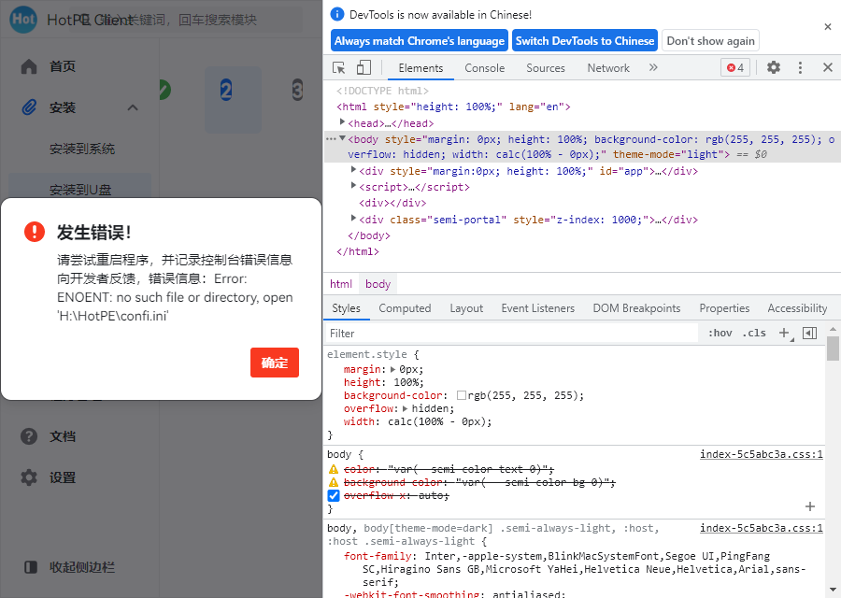
Task: Click the red error count badge
Action: [735, 67]
